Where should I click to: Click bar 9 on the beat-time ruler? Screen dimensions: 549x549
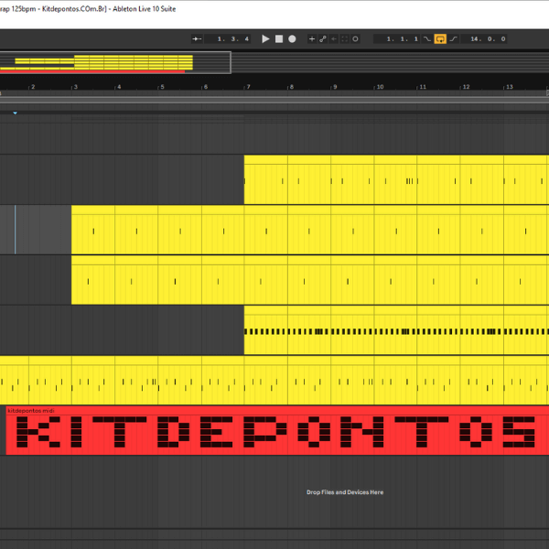[335, 87]
